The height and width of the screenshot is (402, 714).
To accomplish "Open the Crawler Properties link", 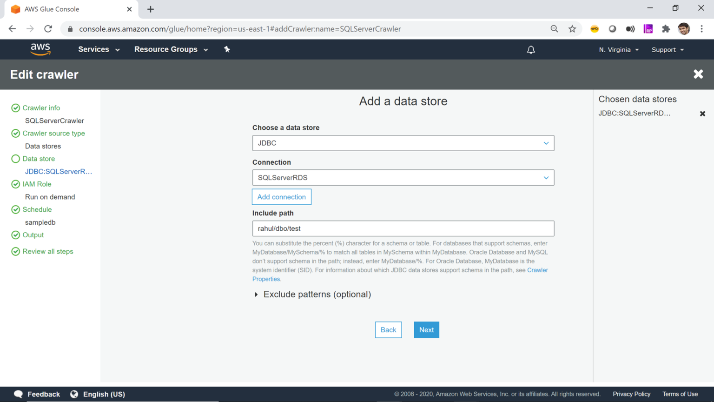I will (537, 270).
